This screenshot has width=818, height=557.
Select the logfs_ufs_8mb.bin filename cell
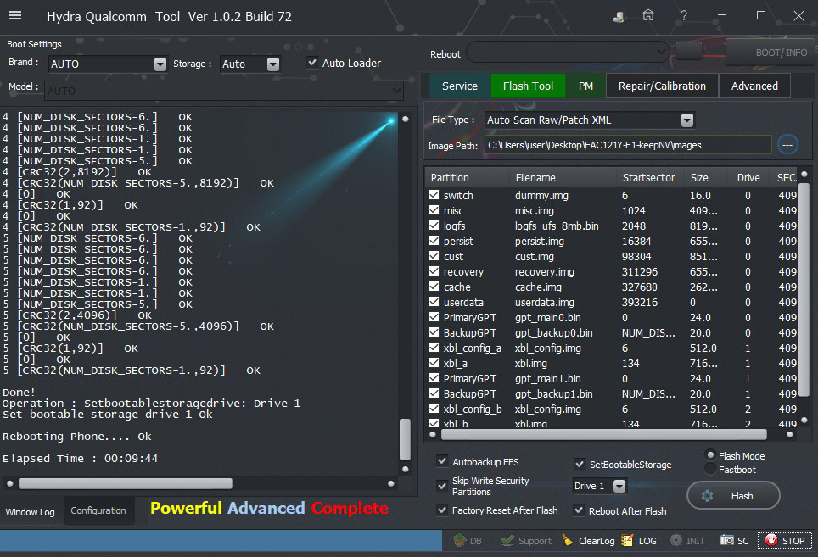coord(557,226)
